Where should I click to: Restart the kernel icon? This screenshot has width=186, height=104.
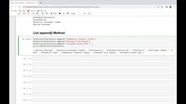click(x=64, y=13)
